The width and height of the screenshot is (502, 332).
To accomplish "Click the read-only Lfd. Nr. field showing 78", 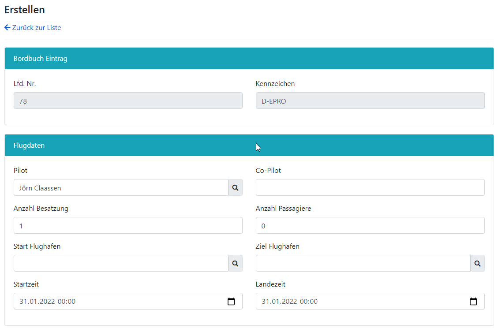I will coord(128,101).
